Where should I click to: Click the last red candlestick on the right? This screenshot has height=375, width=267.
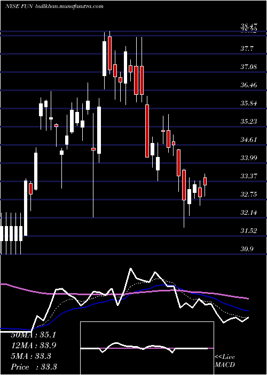[x=205, y=181]
